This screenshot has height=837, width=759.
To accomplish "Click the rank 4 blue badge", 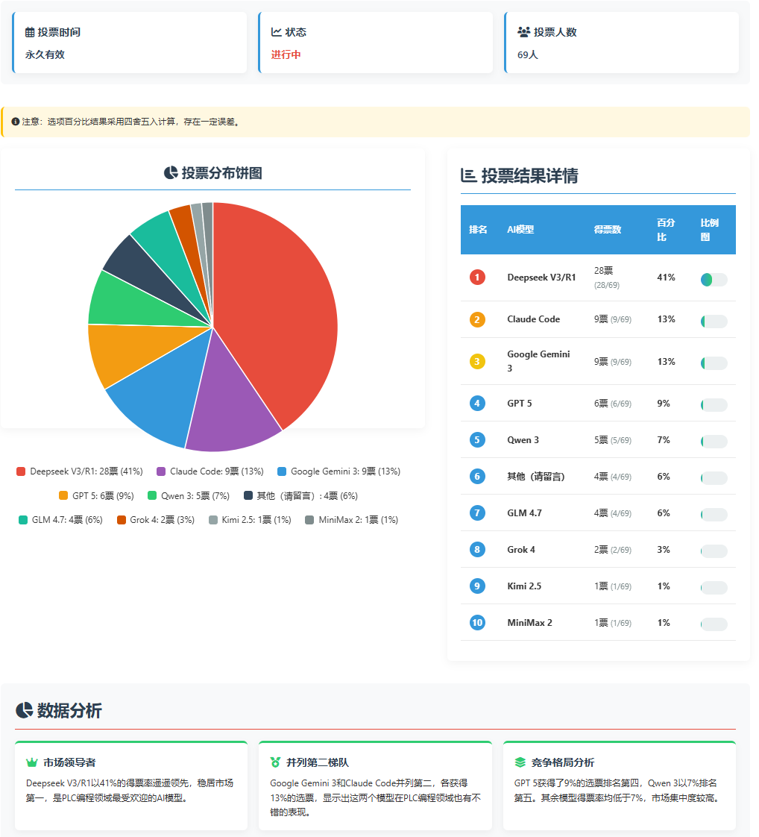I will click(477, 403).
